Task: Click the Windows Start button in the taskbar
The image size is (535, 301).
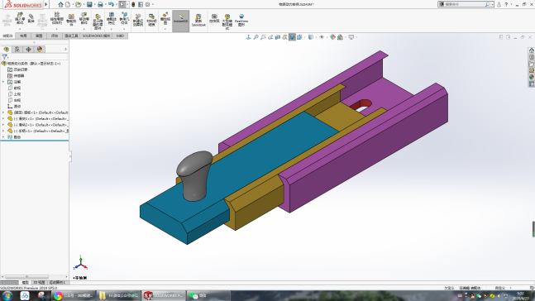Action: tap(7, 295)
